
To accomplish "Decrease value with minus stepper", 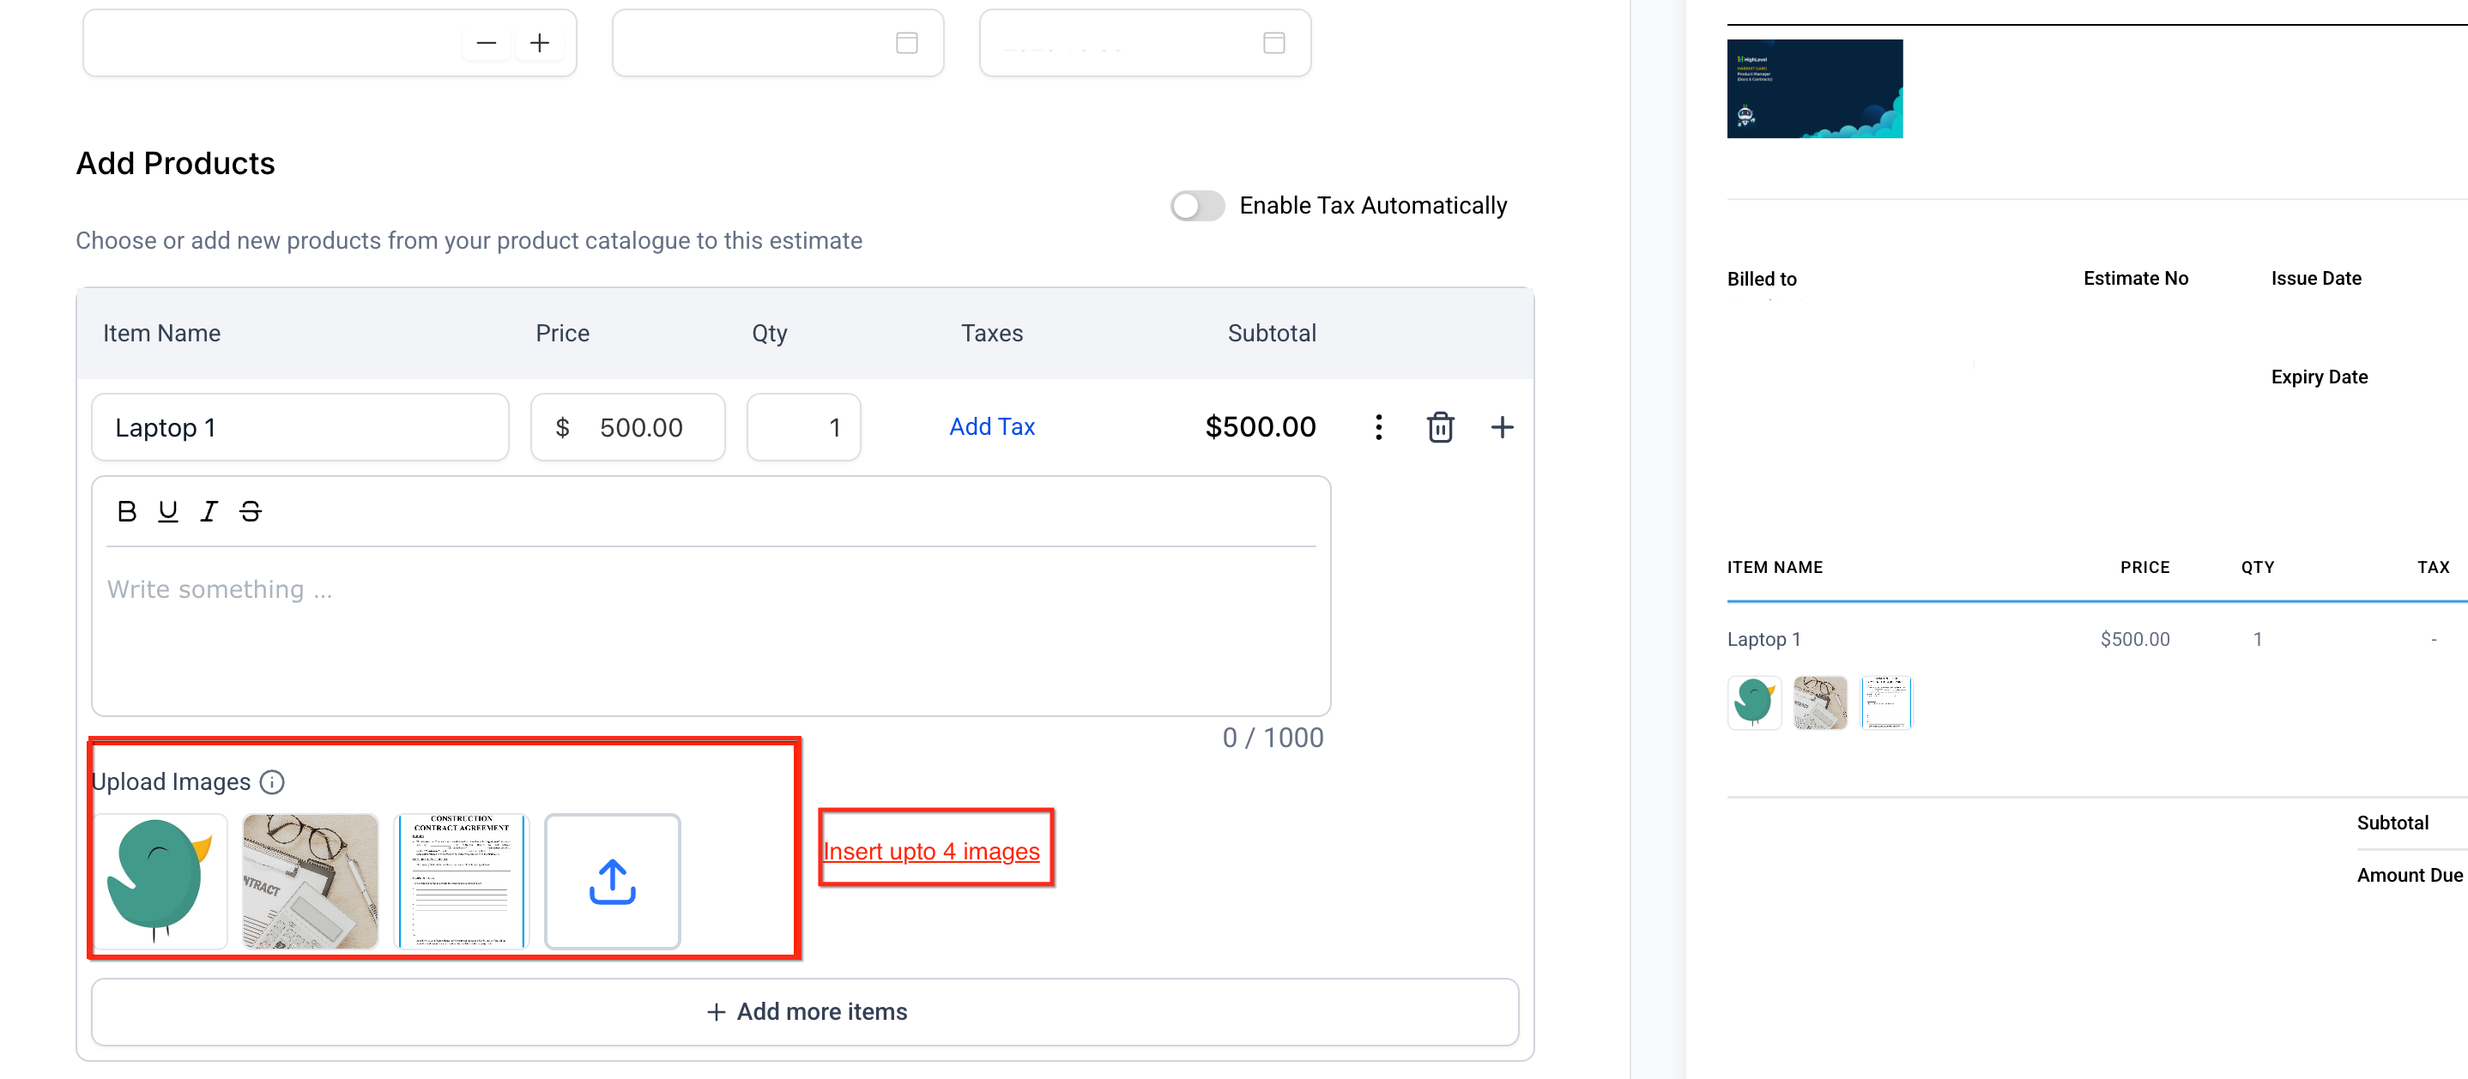I will click(x=486, y=43).
